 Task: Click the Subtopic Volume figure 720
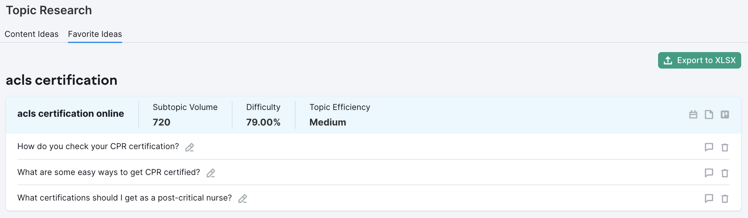click(161, 122)
